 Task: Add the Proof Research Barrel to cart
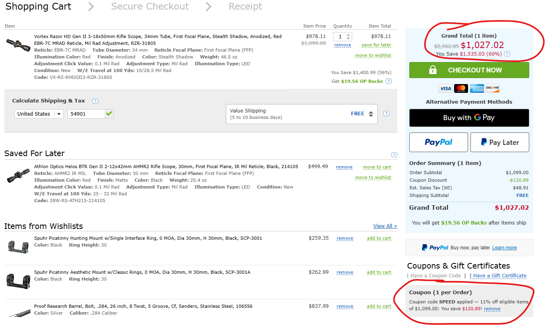[379, 306]
